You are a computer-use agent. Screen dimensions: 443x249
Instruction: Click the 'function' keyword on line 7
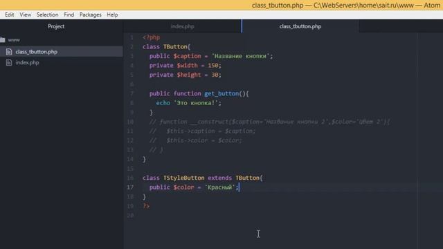coord(187,93)
